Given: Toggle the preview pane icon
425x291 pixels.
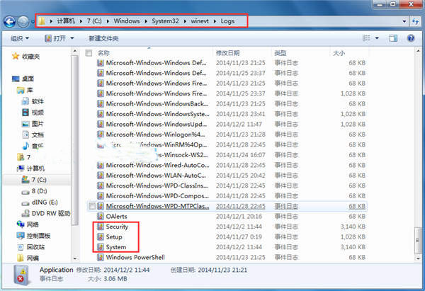Looking at the screenshot, I should tap(393, 38).
